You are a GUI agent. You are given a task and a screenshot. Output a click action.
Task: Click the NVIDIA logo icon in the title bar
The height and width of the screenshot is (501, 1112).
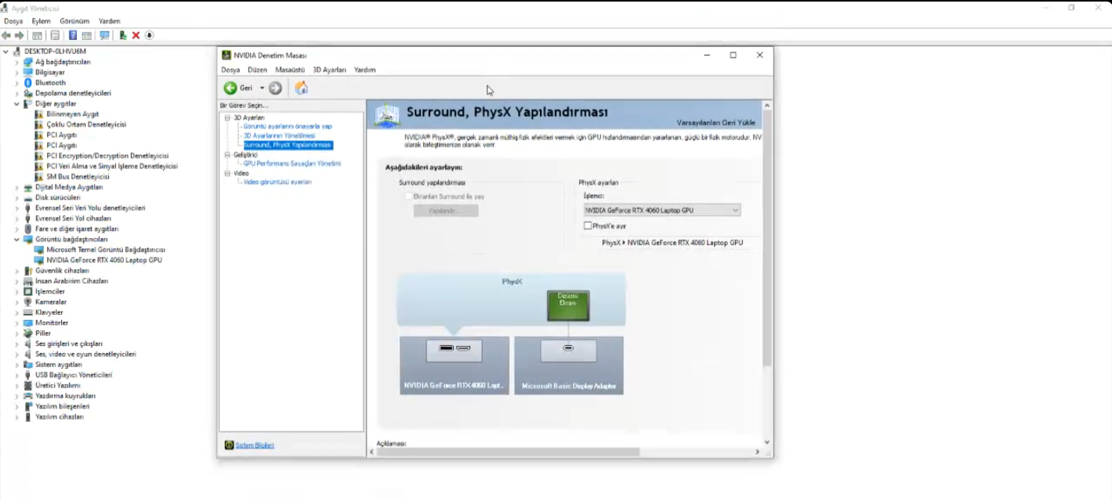(x=226, y=55)
